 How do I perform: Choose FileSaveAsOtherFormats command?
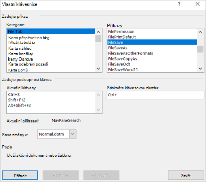click(152, 53)
